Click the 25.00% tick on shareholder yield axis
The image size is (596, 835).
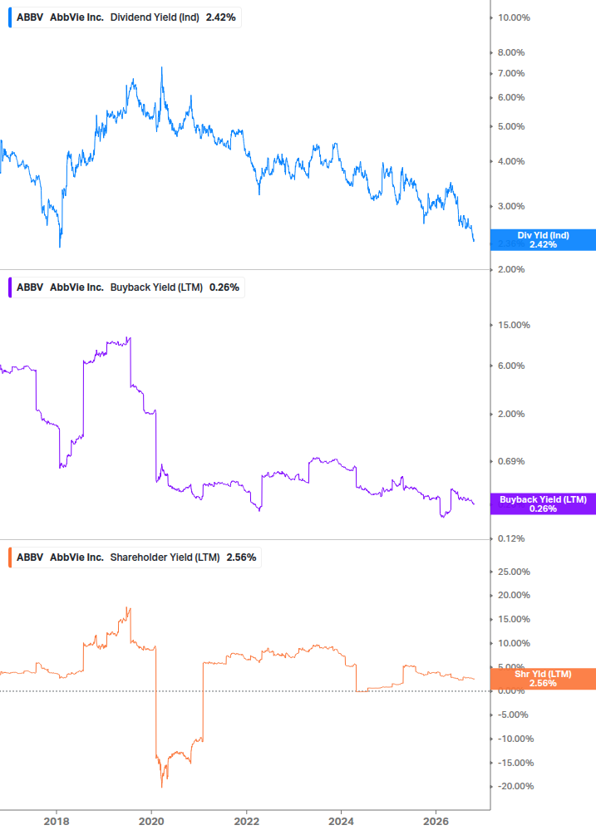pos(514,572)
